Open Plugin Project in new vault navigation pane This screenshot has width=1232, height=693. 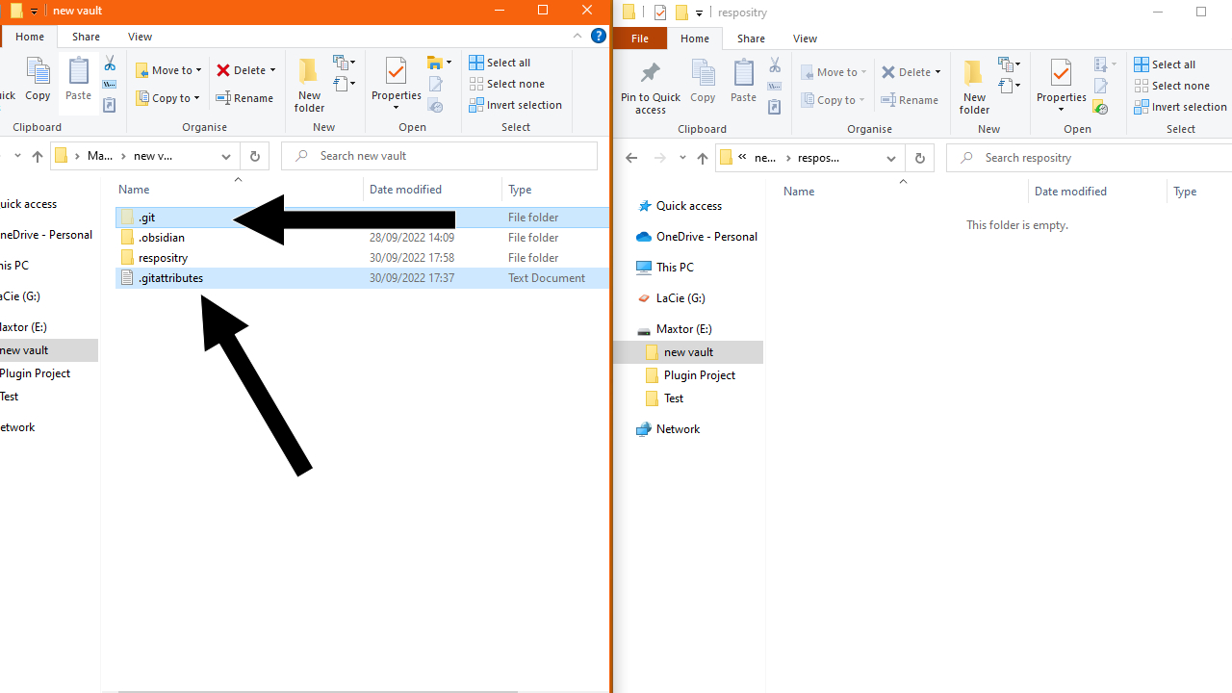35,373
